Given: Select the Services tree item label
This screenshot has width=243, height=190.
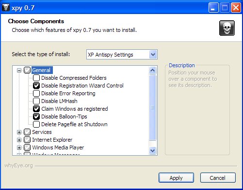Looking at the screenshot, I should (x=42, y=132).
